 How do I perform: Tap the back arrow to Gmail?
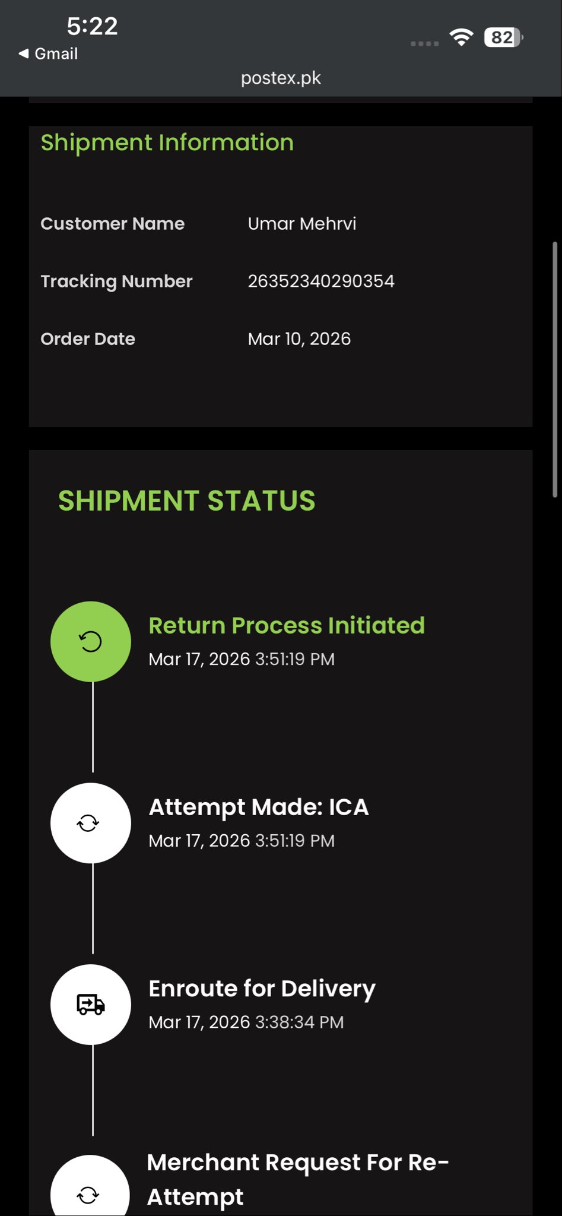click(x=24, y=53)
